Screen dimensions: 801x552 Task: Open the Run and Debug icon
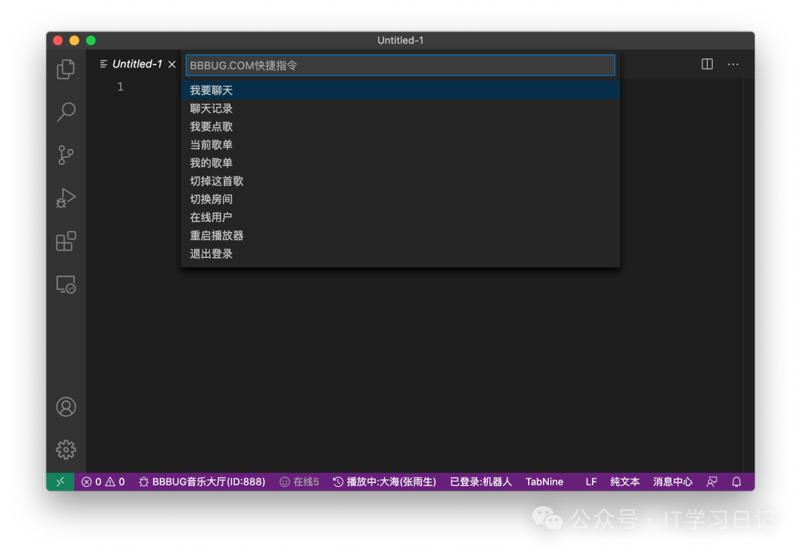(66, 199)
